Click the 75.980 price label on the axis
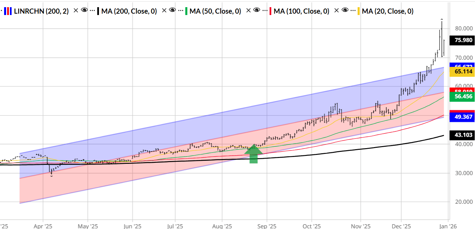 pos(462,40)
